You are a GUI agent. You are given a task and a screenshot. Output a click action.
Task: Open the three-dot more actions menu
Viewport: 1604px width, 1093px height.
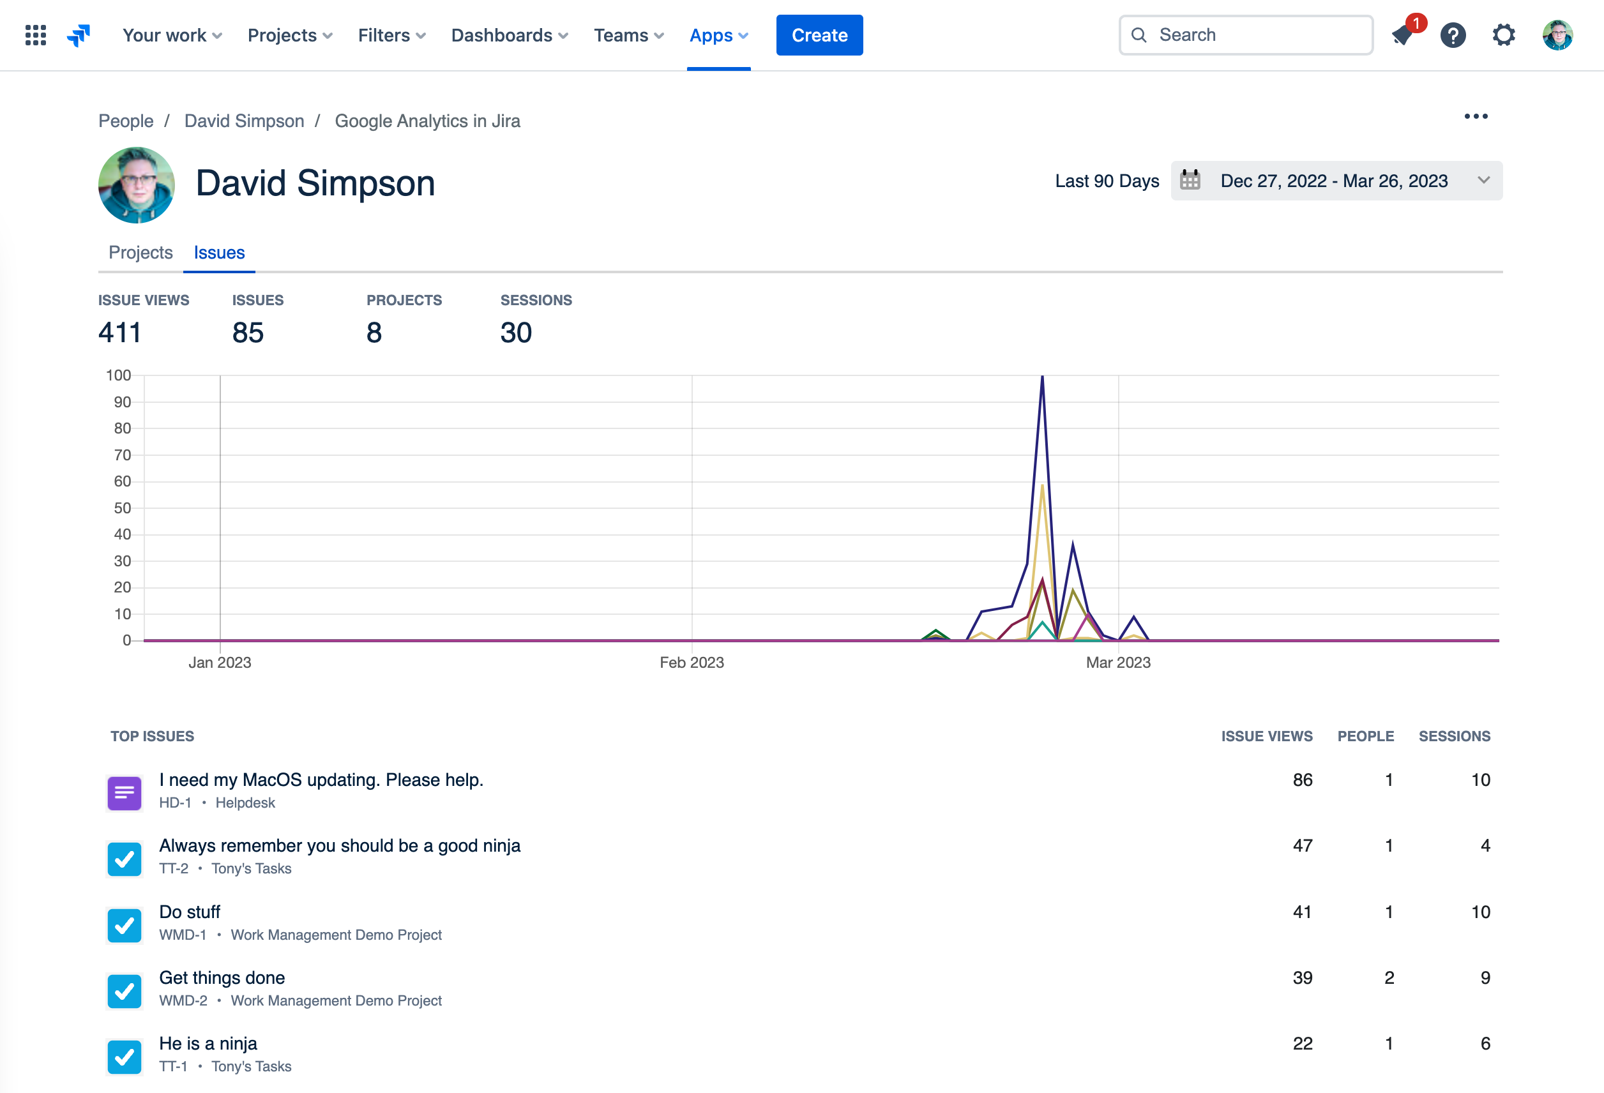point(1476,117)
